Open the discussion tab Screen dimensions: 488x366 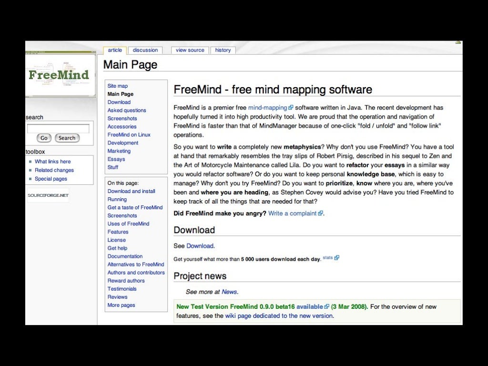click(145, 50)
